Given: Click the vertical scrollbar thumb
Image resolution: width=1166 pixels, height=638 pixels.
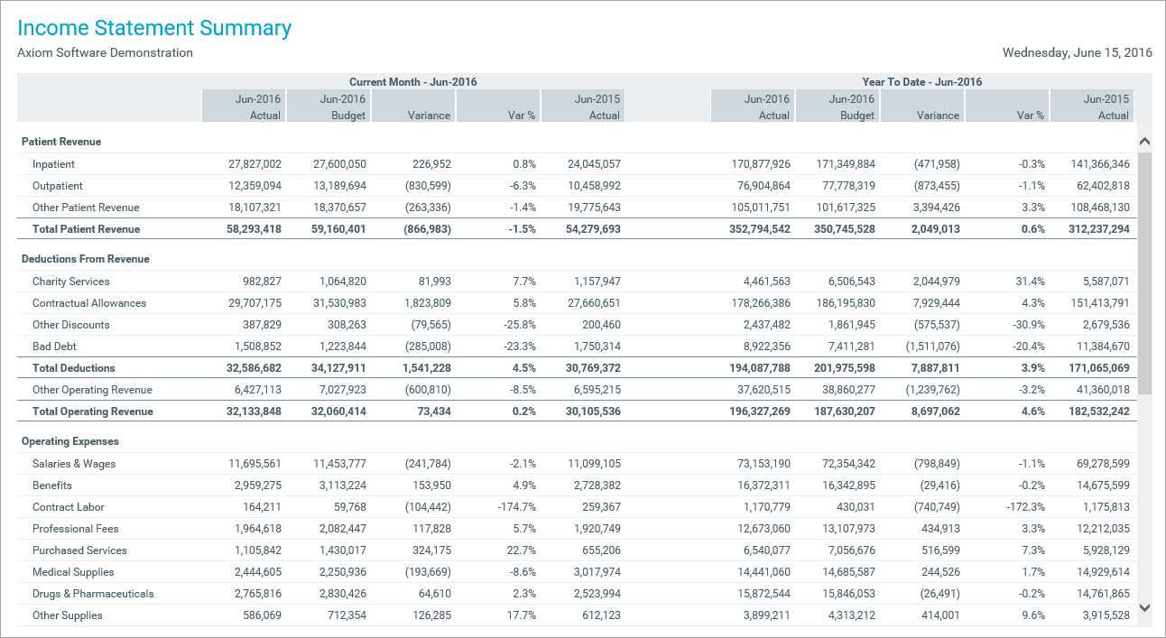Looking at the screenshot, I should pos(1144,271).
